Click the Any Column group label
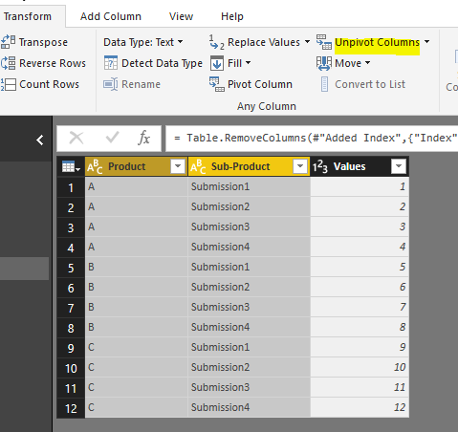This screenshot has height=432, width=458. [267, 106]
